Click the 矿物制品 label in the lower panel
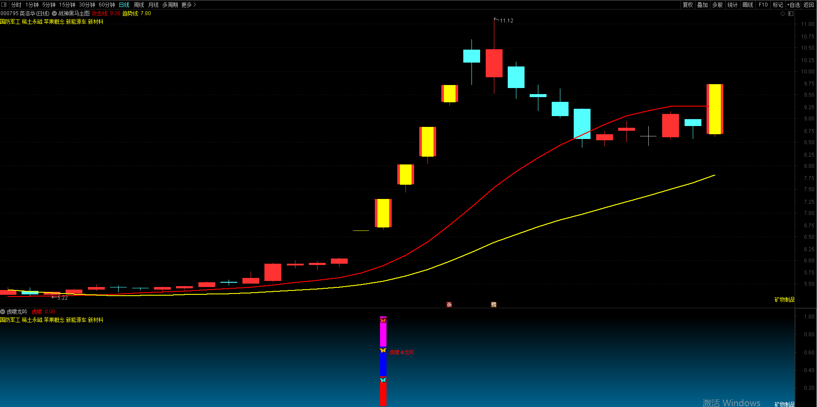Screen dimensions: 817x407 click(x=785, y=404)
